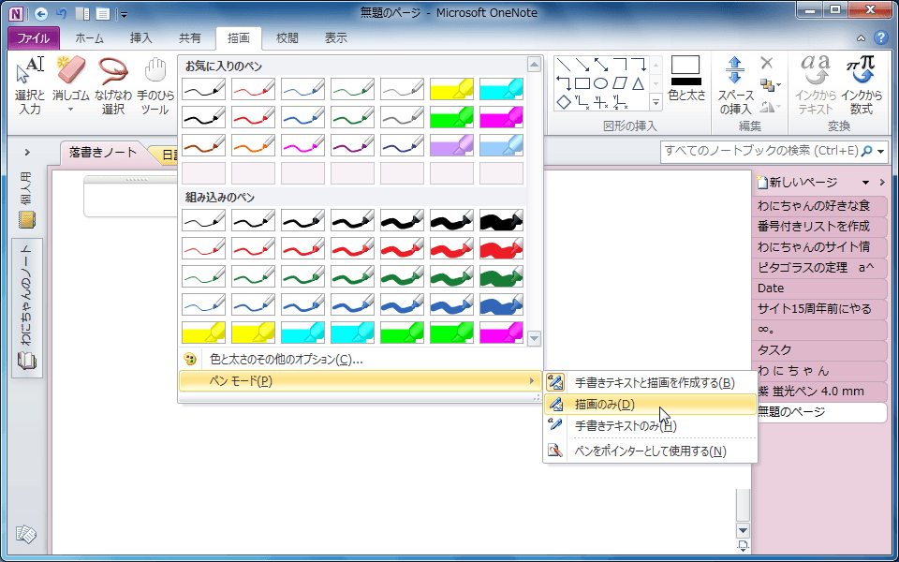Open page サイト15周年前にやる

(818, 308)
